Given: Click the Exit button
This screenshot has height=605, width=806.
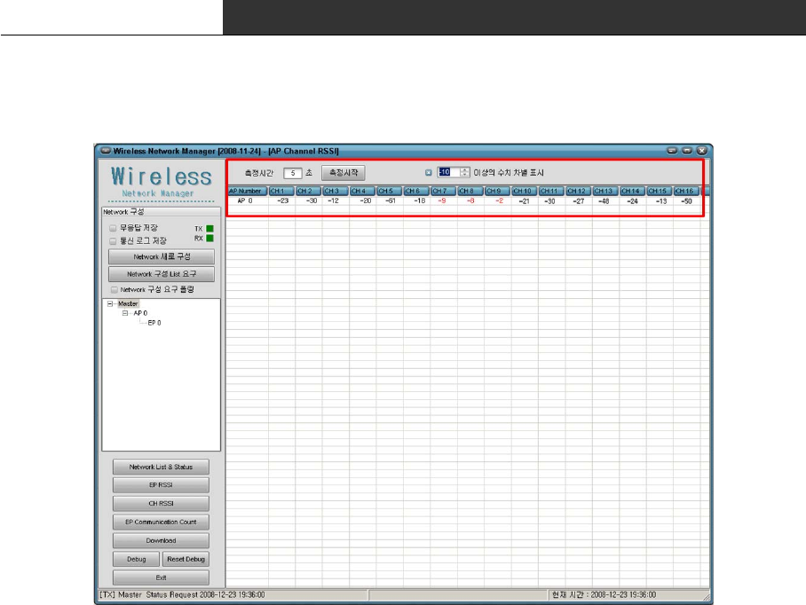Looking at the screenshot, I should [161, 577].
